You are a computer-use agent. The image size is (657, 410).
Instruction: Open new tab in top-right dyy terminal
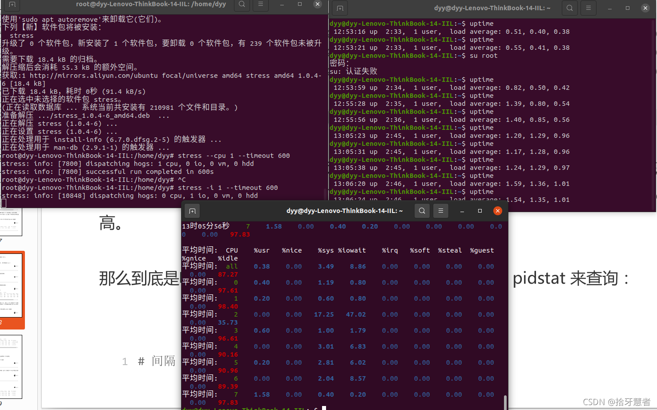pyautogui.click(x=340, y=8)
